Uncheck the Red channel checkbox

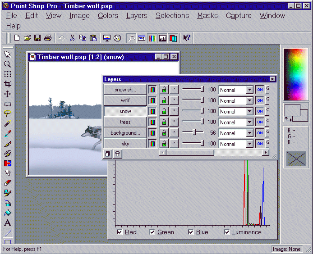point(120,232)
